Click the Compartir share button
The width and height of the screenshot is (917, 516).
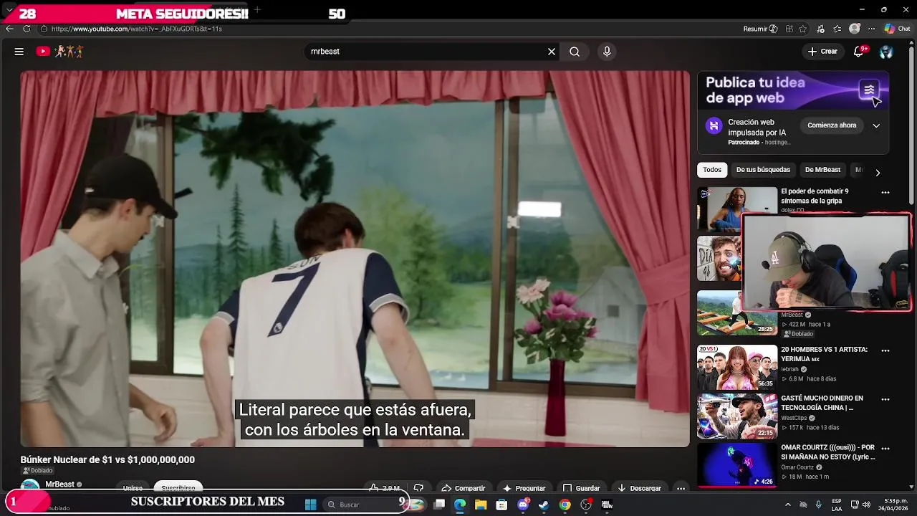pos(463,487)
